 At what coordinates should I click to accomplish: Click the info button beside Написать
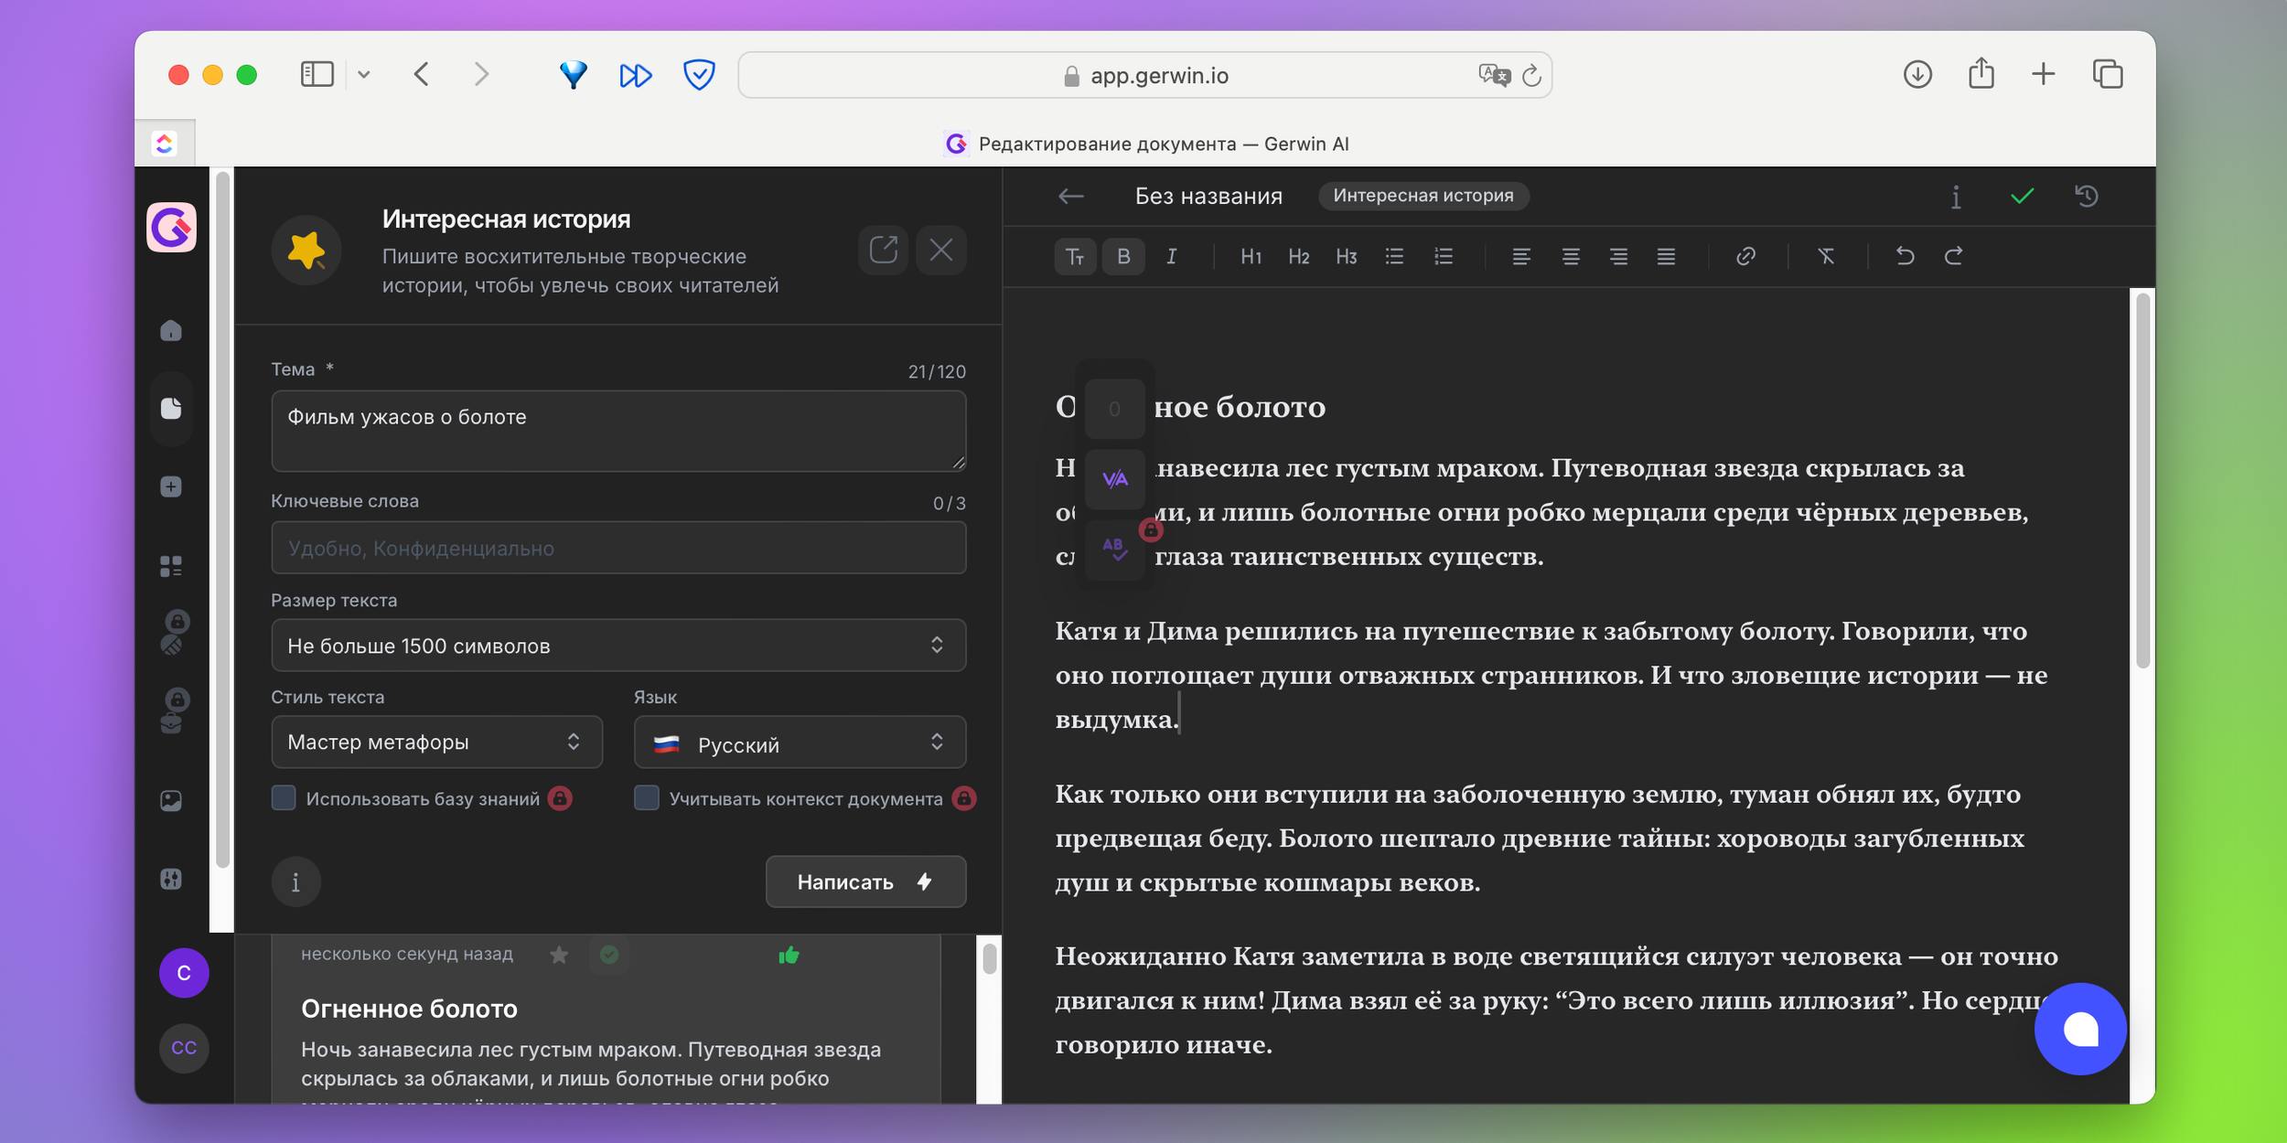pyautogui.click(x=295, y=882)
